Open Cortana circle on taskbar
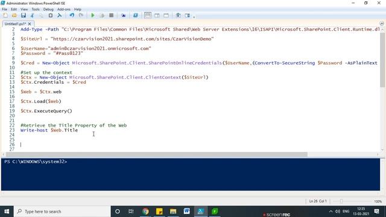 pos(118,212)
